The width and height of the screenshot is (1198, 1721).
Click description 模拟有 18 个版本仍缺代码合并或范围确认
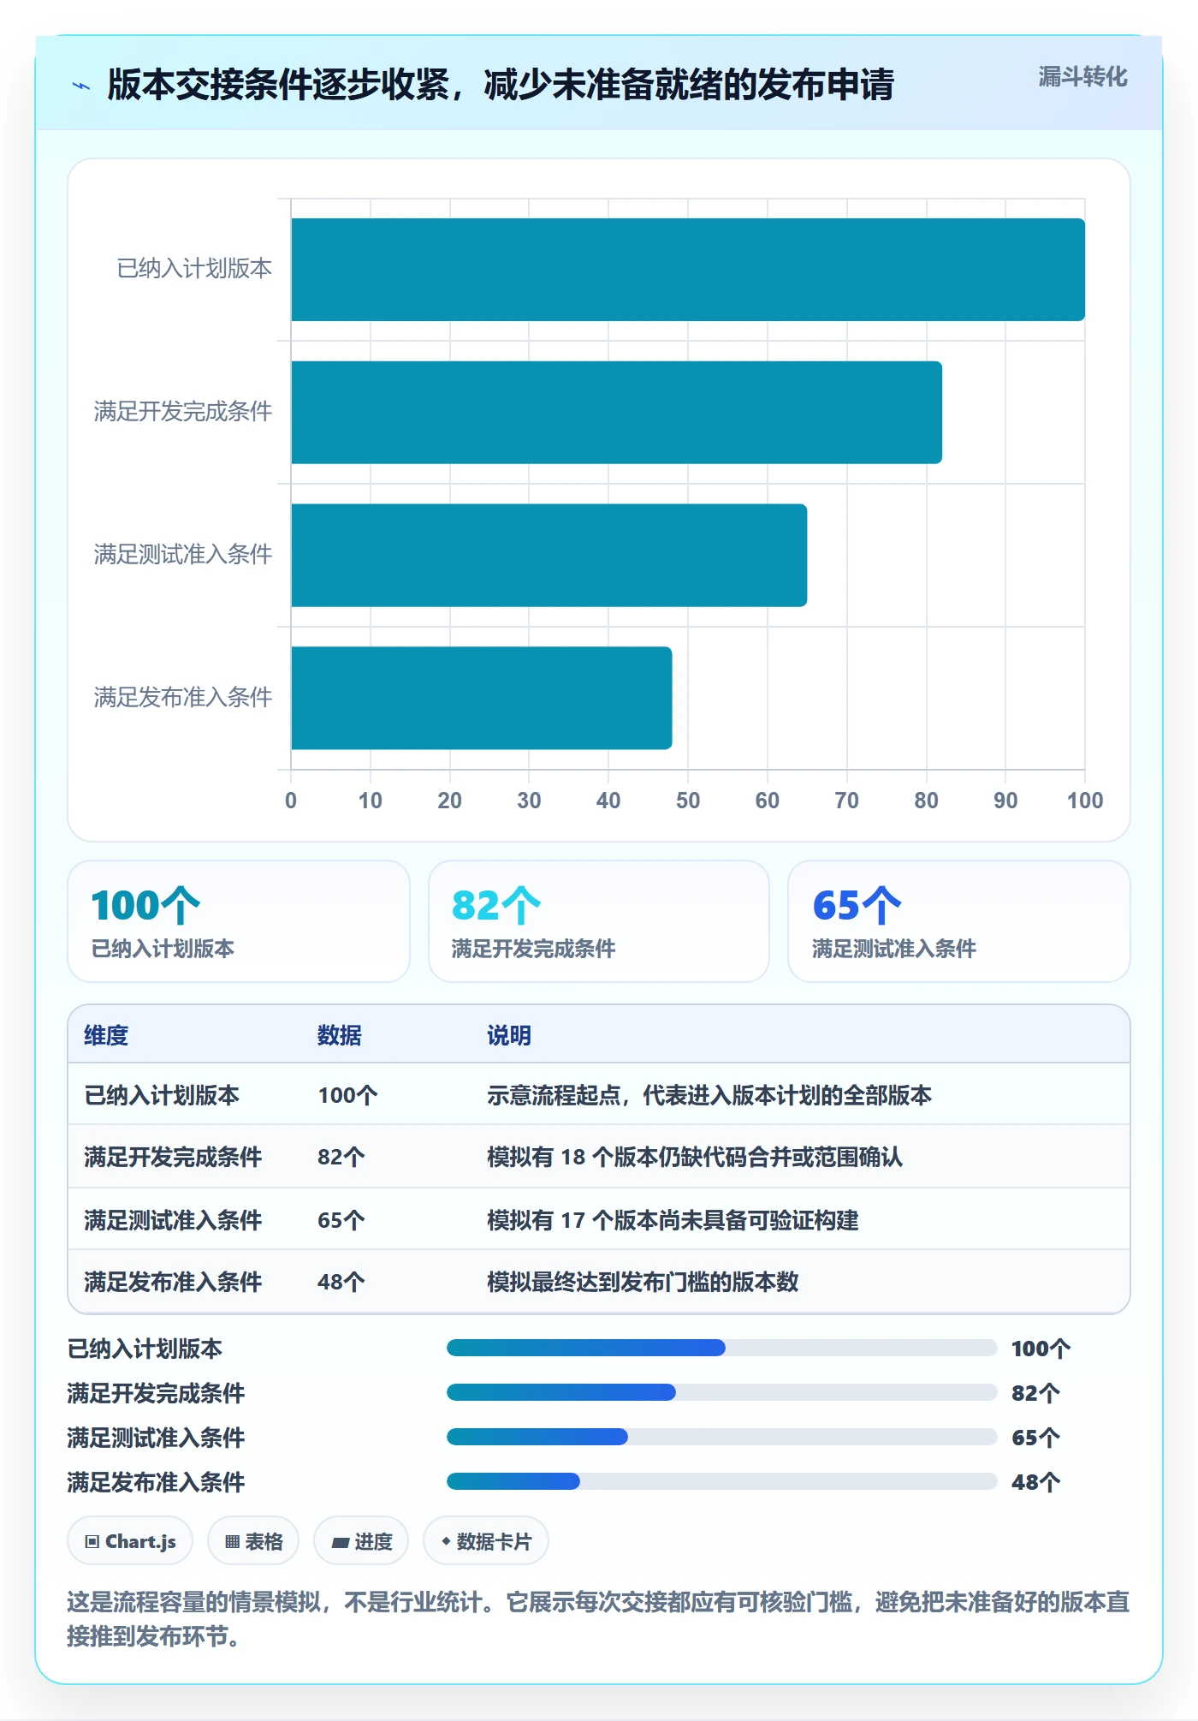(695, 1157)
